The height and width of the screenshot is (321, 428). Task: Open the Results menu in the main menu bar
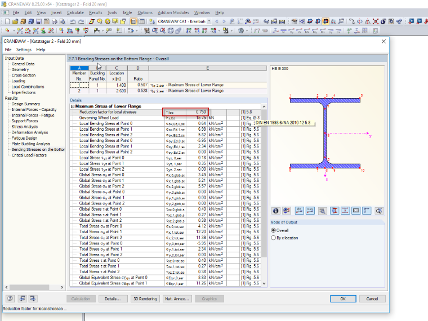tap(96, 12)
